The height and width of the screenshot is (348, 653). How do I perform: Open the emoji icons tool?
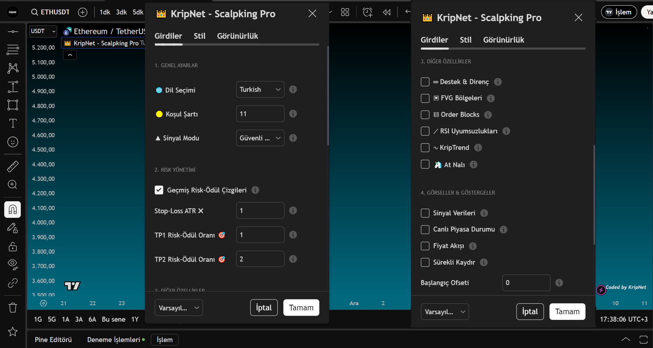click(13, 142)
